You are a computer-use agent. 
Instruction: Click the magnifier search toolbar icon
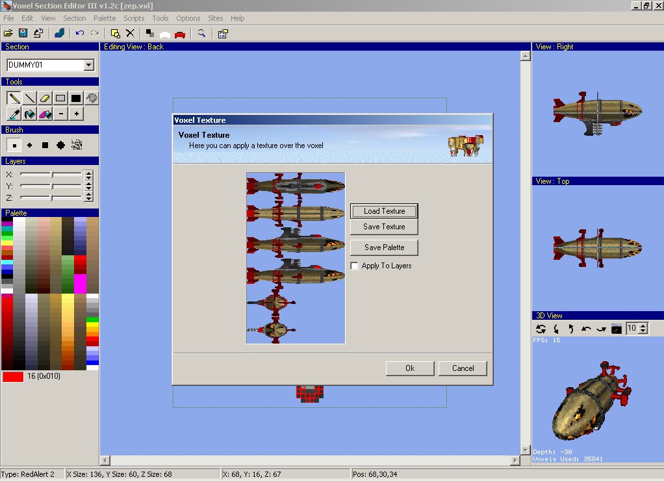click(201, 33)
